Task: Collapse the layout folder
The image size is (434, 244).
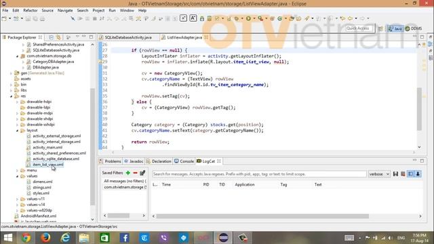Action: 17,131
